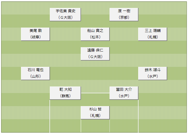Click the 乾 大知 (群馬) defender box

click(x=65, y=93)
